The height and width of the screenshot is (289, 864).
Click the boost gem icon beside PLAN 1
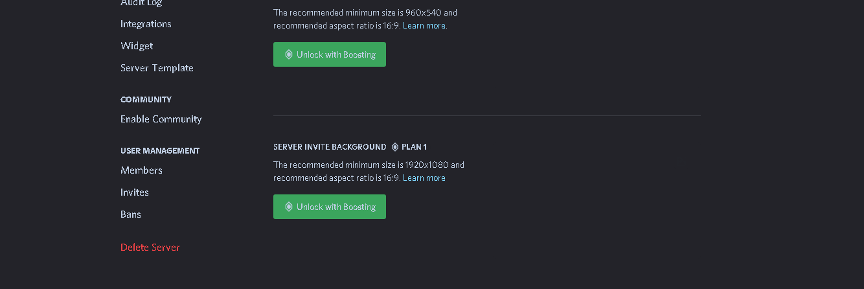[395, 147]
